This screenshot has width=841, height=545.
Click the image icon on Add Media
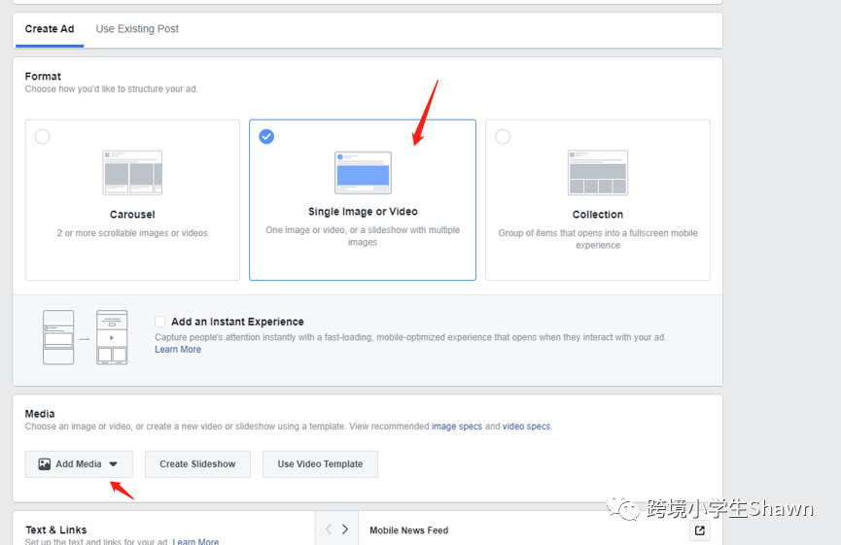(45, 464)
